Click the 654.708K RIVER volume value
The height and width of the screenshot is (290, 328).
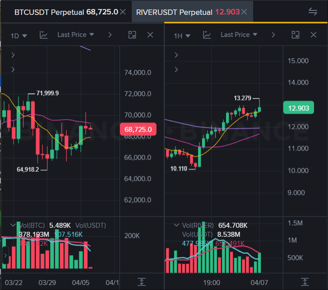[233, 226]
